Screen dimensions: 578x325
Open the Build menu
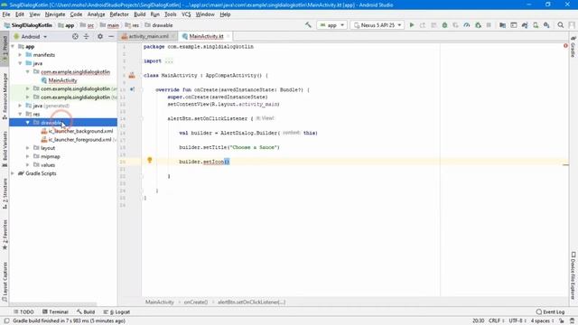139,14
